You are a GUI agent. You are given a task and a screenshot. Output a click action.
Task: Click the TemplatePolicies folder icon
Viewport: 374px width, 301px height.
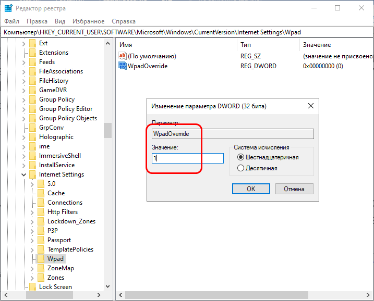pyautogui.click(x=41, y=249)
